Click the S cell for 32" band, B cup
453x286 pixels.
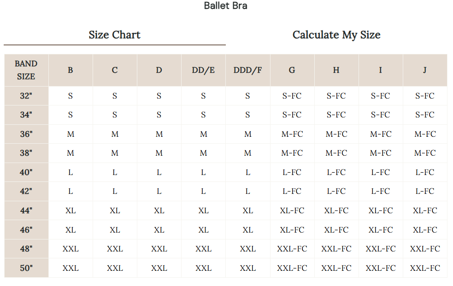tap(71, 96)
